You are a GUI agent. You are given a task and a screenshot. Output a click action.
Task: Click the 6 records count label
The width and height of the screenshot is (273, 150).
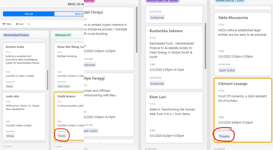point(151,149)
